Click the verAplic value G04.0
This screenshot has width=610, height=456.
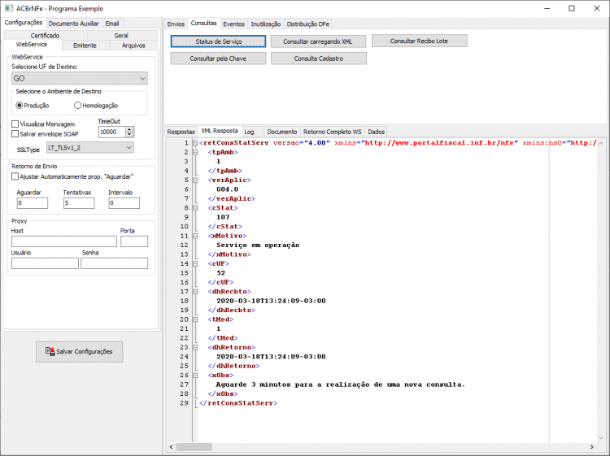coord(227,189)
